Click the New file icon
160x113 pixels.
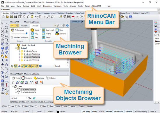3,16
